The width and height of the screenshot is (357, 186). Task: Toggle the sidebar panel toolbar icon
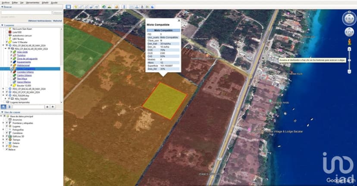point(68,7)
